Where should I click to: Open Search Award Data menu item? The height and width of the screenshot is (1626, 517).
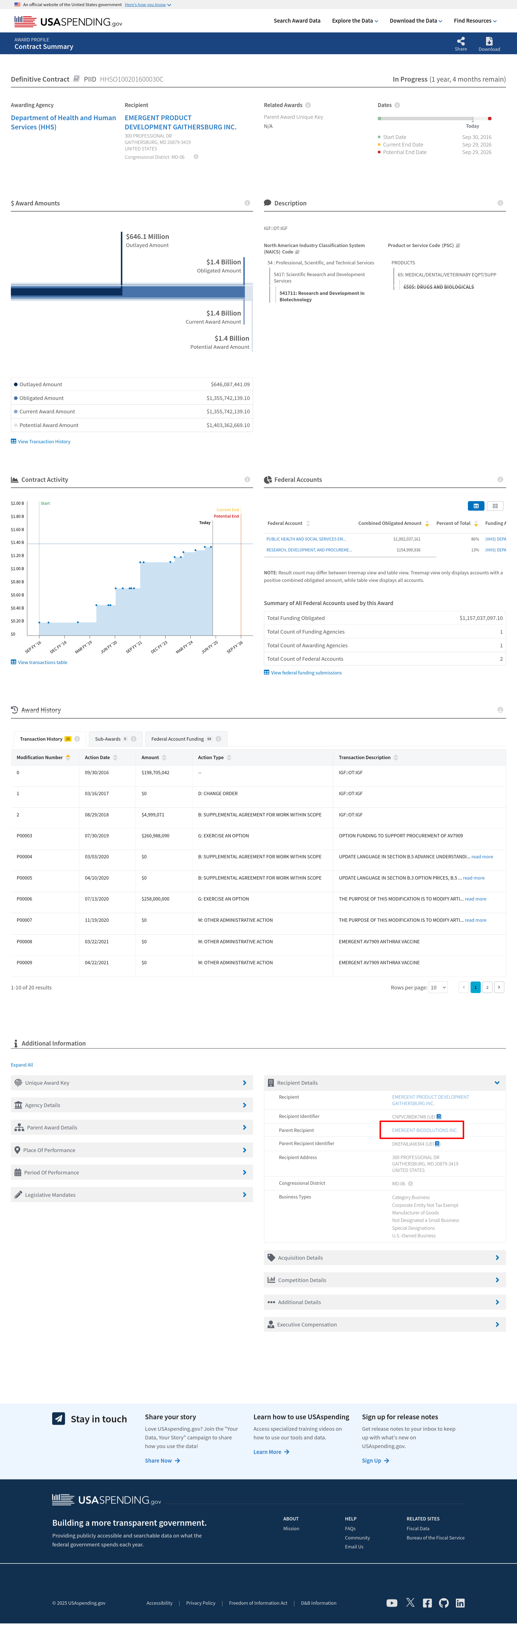coord(297,21)
